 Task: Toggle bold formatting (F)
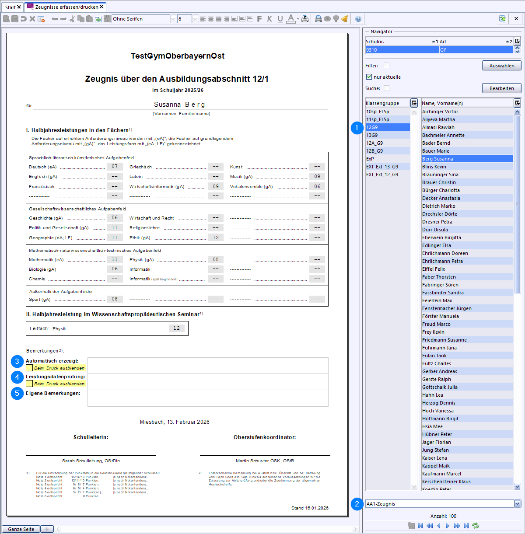click(x=259, y=19)
